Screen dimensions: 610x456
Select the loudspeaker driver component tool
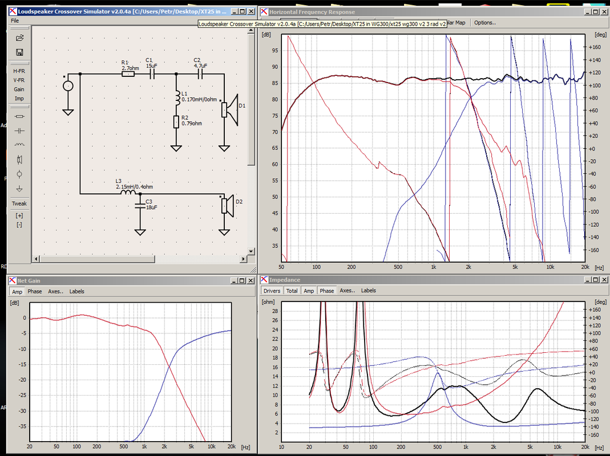pyautogui.click(x=19, y=160)
